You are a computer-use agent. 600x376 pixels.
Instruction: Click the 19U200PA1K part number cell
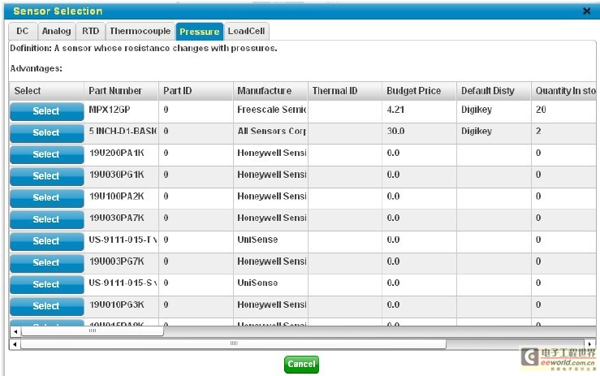(x=121, y=153)
